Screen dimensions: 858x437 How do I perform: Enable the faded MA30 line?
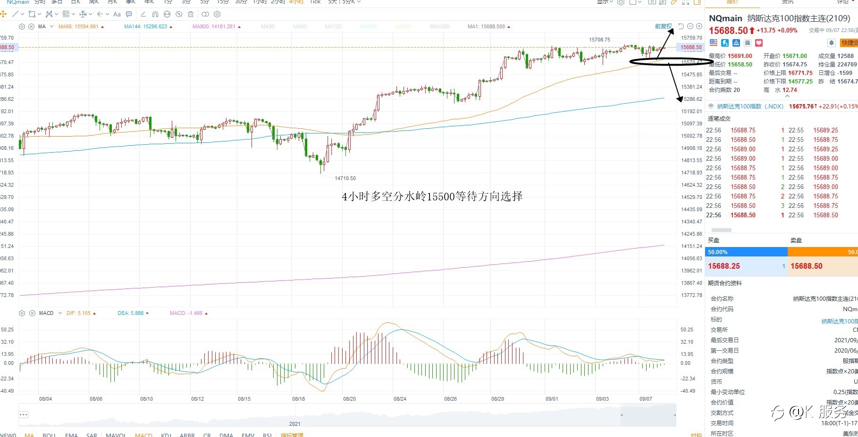click(268, 26)
